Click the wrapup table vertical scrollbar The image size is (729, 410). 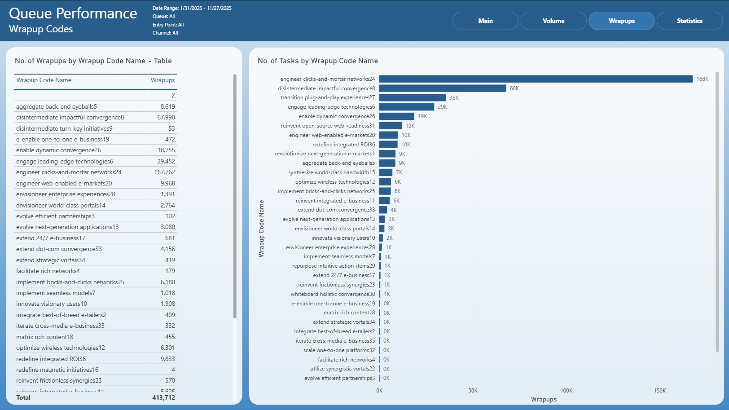(235, 196)
